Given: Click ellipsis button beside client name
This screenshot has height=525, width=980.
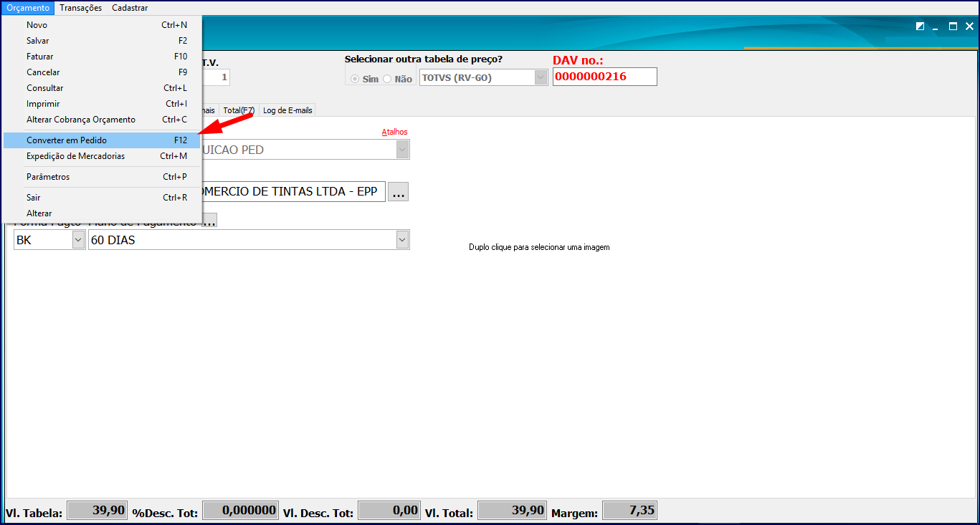Looking at the screenshot, I should point(399,192).
